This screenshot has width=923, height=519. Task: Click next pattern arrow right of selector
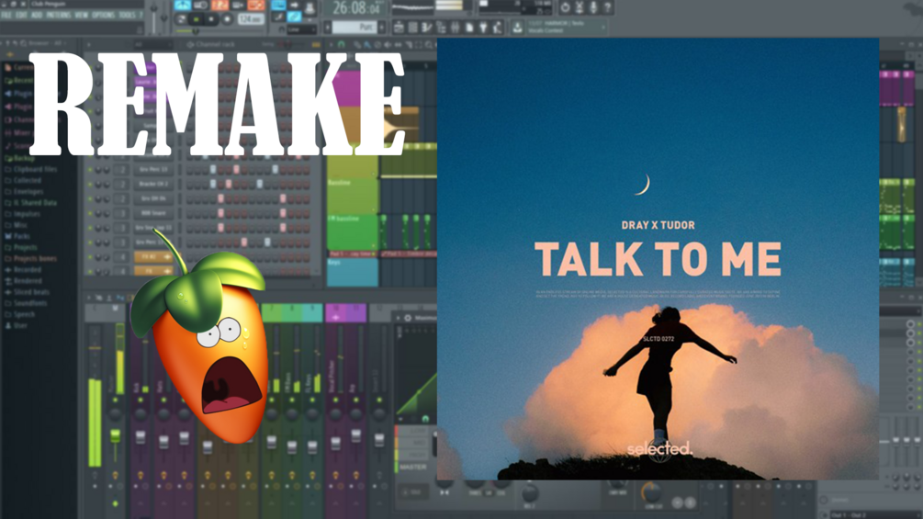pyautogui.click(x=382, y=28)
